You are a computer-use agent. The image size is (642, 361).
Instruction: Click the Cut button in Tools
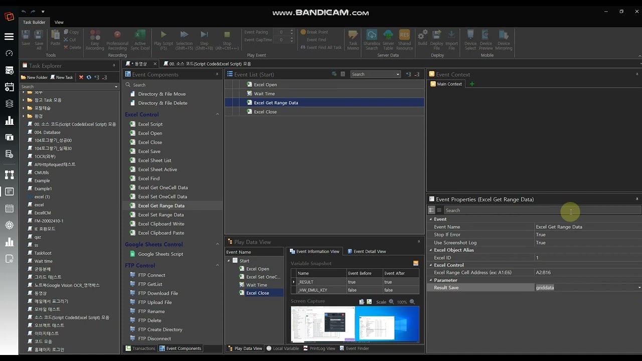[x=70, y=40]
